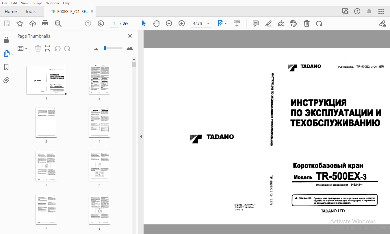The width and height of the screenshot is (390, 234).
Task: Zoom out with the minus circle icon
Action: 169,23
